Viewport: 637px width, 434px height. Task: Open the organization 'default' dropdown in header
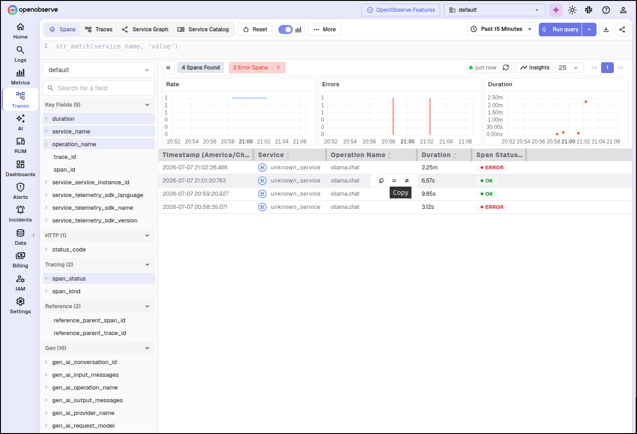tap(494, 10)
